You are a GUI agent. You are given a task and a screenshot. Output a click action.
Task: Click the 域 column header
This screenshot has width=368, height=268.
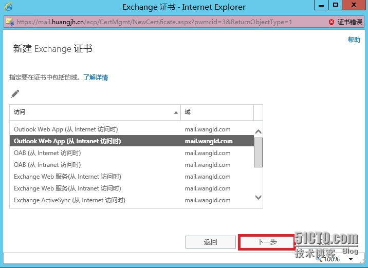[x=217, y=112]
